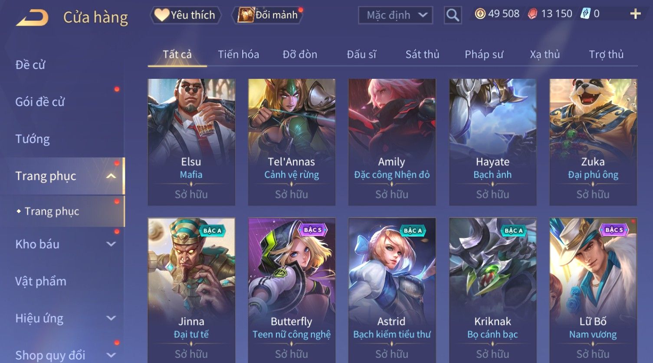
Task: Click the blue ticket currency icon
Action: (586, 14)
